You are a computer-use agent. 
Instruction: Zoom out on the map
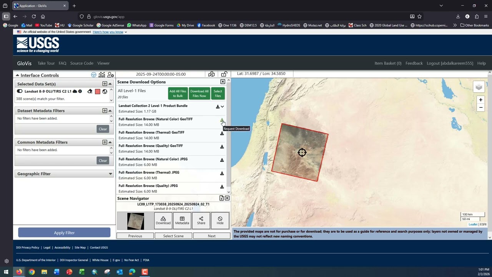click(x=480, y=107)
